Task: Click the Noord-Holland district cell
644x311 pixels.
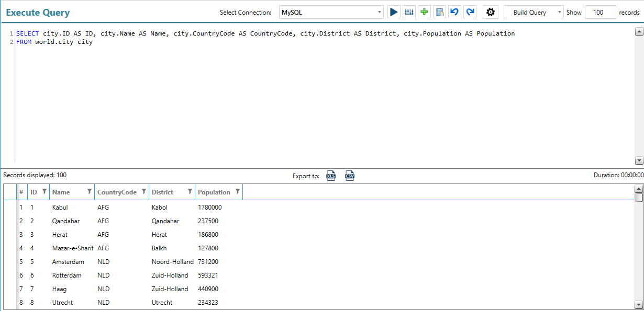Action: click(173, 262)
